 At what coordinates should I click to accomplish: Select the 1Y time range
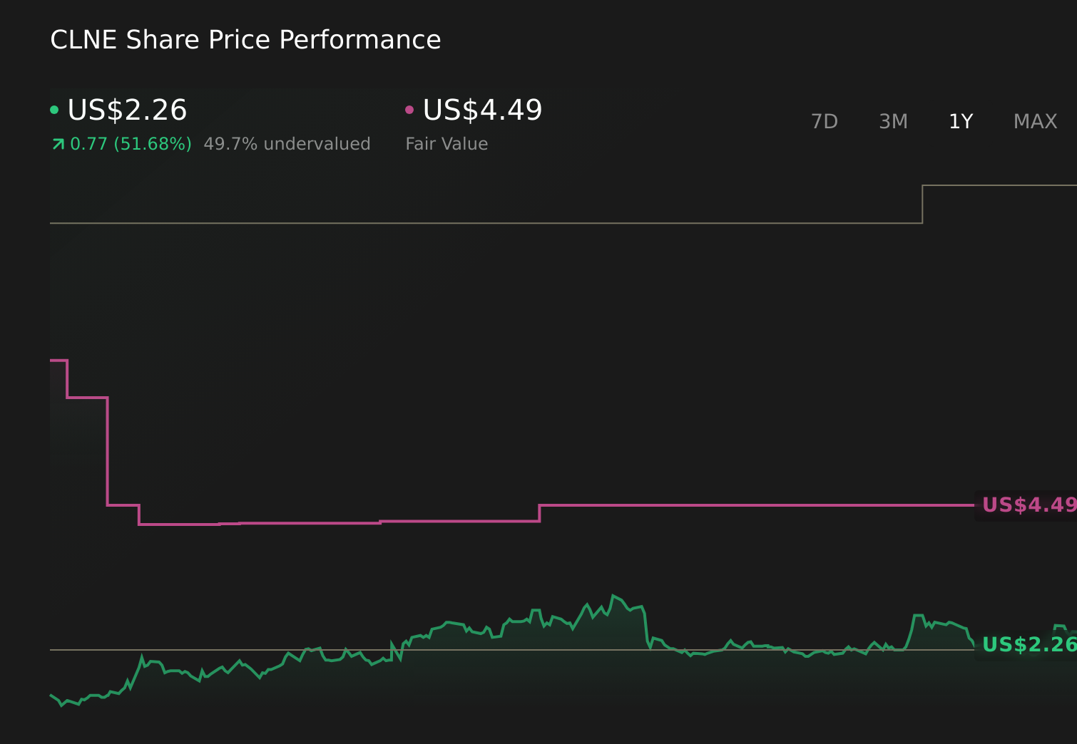pyautogui.click(x=961, y=121)
